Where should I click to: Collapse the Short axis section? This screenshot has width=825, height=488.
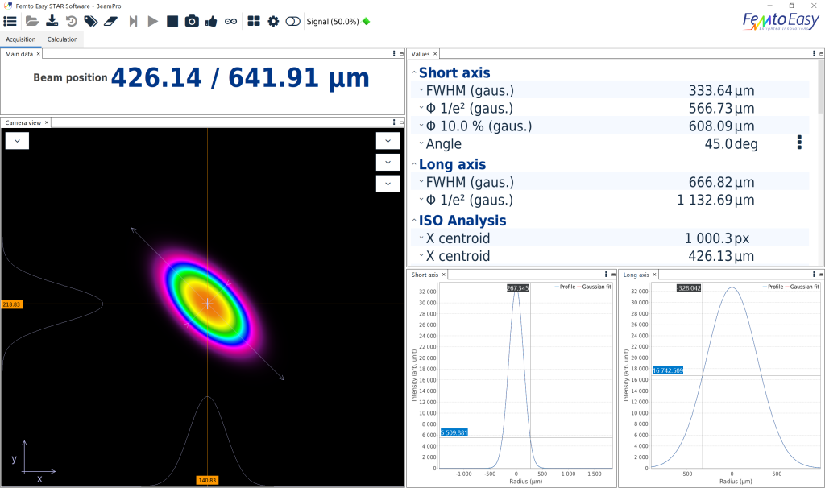point(414,73)
